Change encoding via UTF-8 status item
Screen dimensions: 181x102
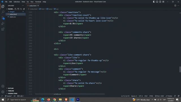pos(141,96)
